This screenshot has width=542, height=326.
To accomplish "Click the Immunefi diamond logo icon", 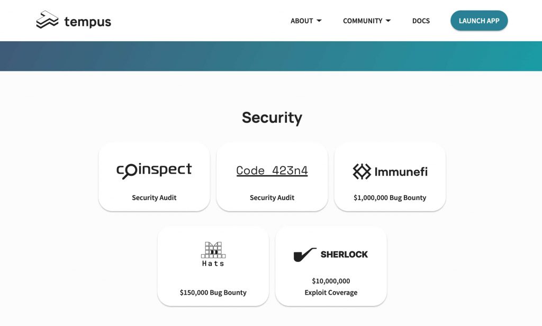I will click(362, 171).
